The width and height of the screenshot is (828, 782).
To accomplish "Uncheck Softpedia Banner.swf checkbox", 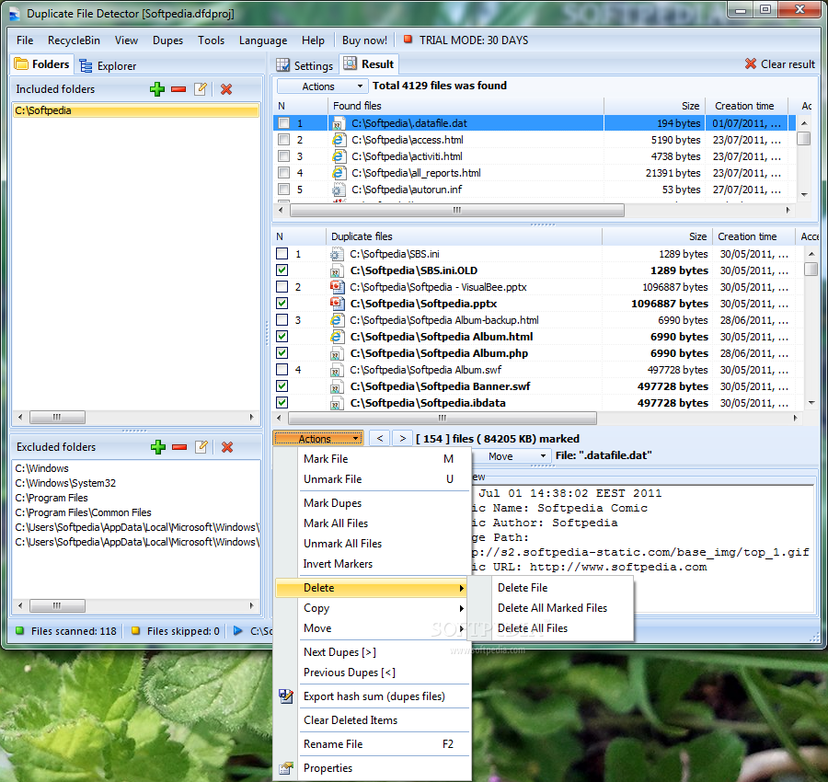I will point(282,386).
